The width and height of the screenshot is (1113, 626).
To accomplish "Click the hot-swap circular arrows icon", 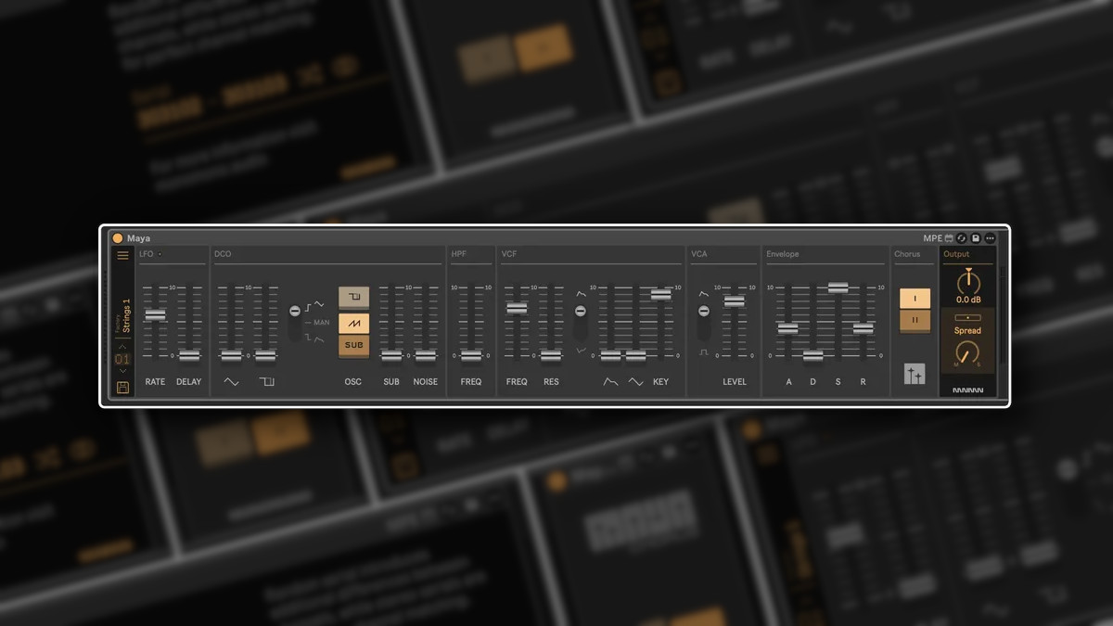I will point(962,238).
